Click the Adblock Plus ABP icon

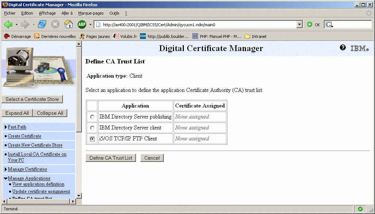82,24
